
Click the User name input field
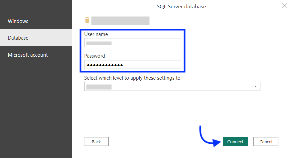coord(132,43)
